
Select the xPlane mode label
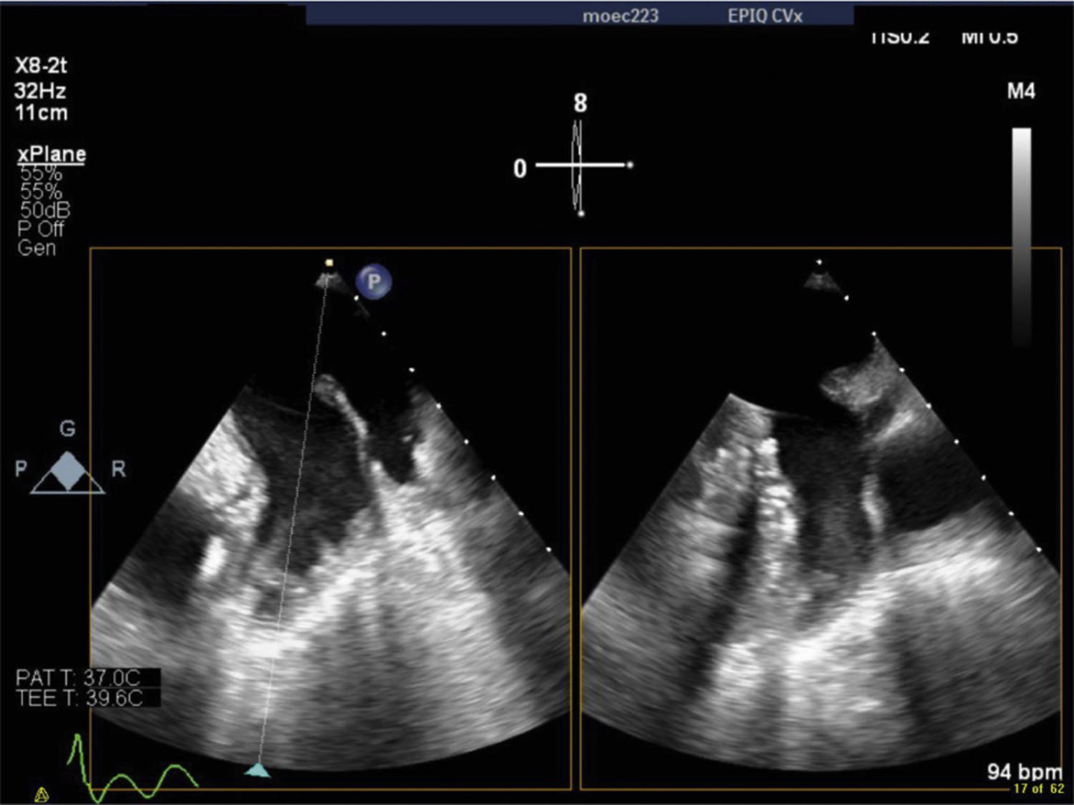click(x=52, y=154)
